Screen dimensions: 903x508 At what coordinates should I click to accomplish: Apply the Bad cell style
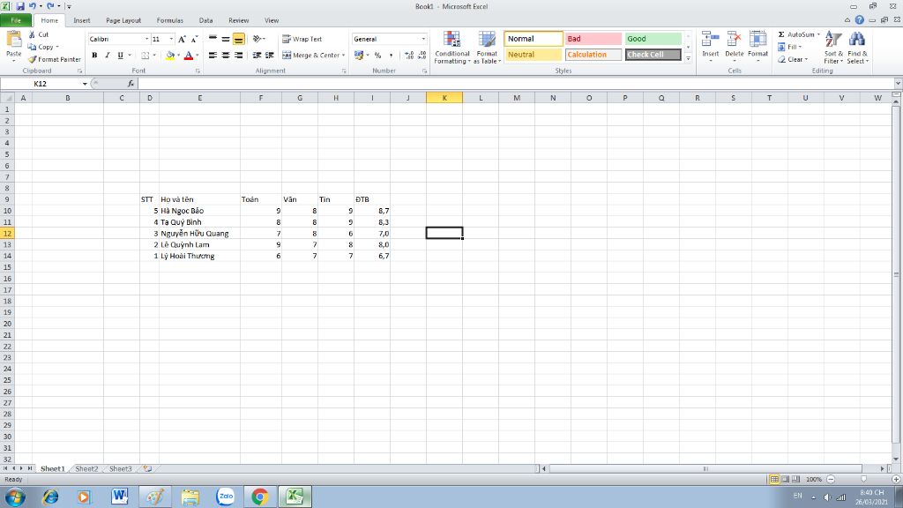(593, 39)
